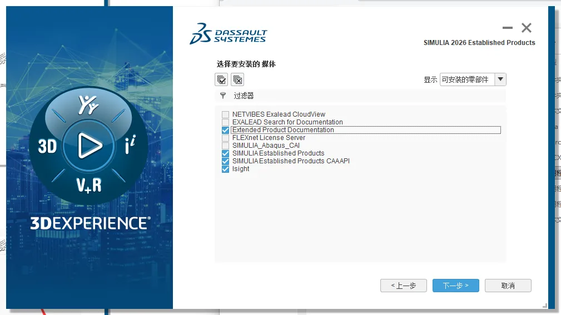This screenshot has width=561, height=315.
Task: Minimize the installer window
Action: click(507, 28)
